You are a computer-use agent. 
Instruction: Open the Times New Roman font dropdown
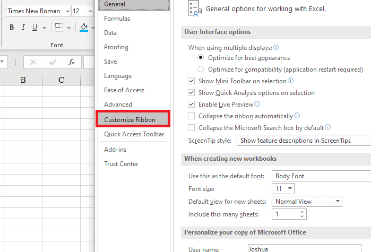click(67, 11)
